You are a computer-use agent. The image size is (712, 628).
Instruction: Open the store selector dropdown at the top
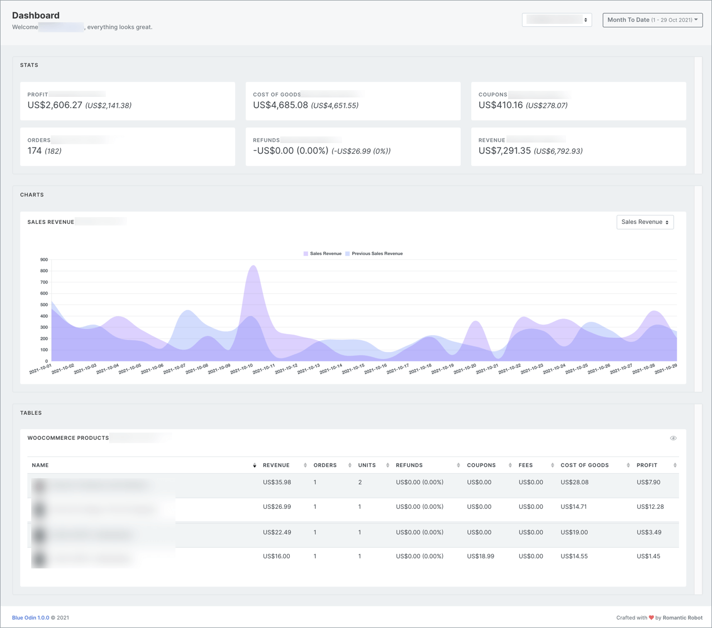[x=556, y=19]
